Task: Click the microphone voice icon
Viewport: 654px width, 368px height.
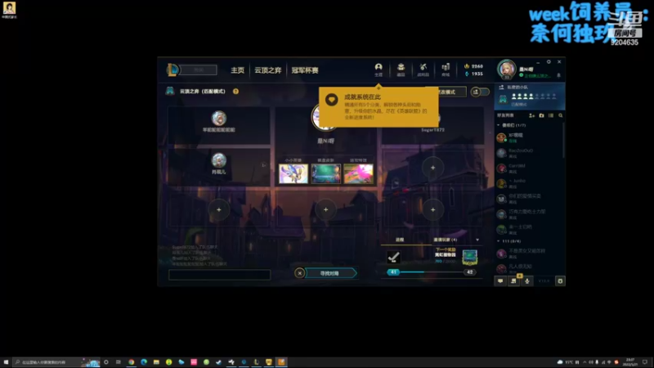Action: (x=527, y=281)
